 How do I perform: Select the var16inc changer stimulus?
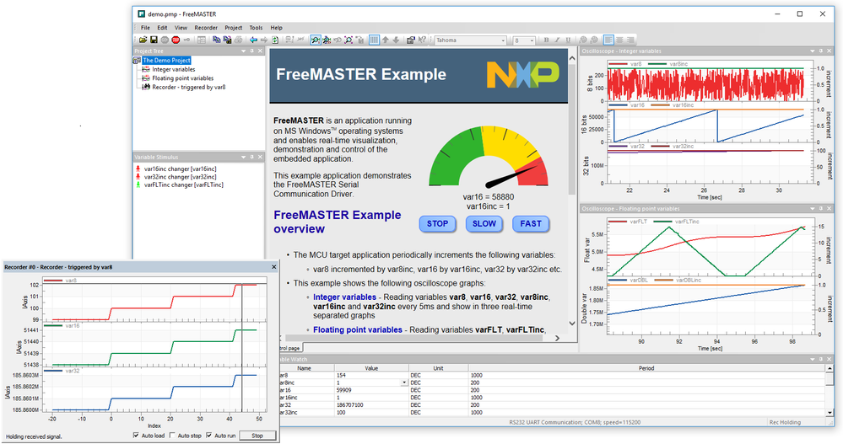point(180,169)
